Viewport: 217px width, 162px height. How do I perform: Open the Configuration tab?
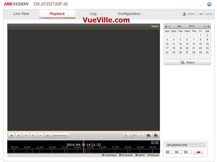[129, 14]
